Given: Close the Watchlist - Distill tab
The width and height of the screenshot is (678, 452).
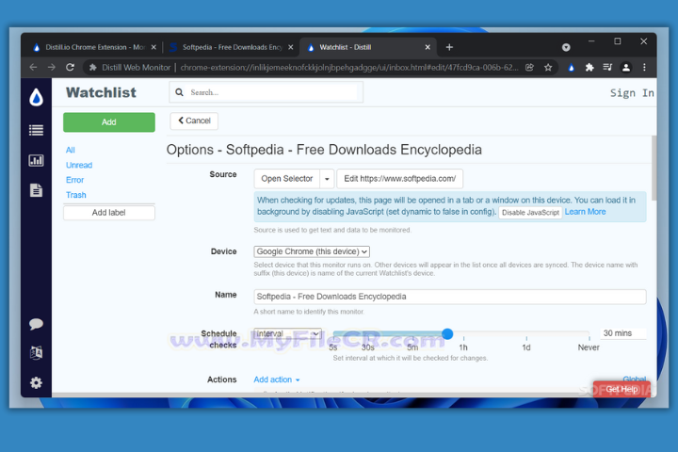Looking at the screenshot, I should (428, 47).
